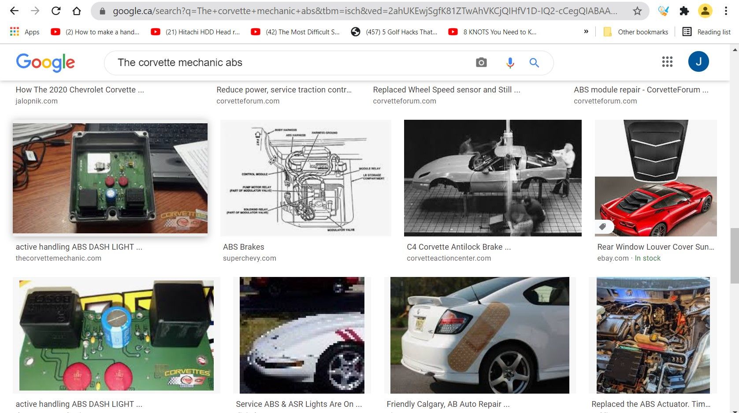Open 'C4 Corvette Antilock Brake' caption
This screenshot has height=413, width=739.
point(459,247)
